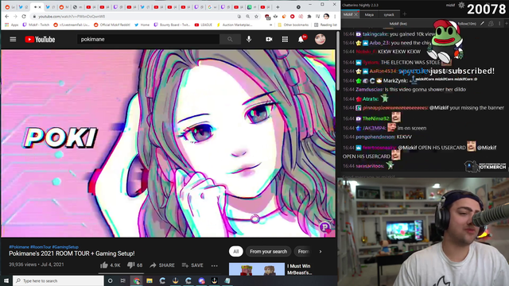Add a new Chatterino tab with plus
Viewport: 509px width, 286px height.
pyautogui.click(x=405, y=14)
